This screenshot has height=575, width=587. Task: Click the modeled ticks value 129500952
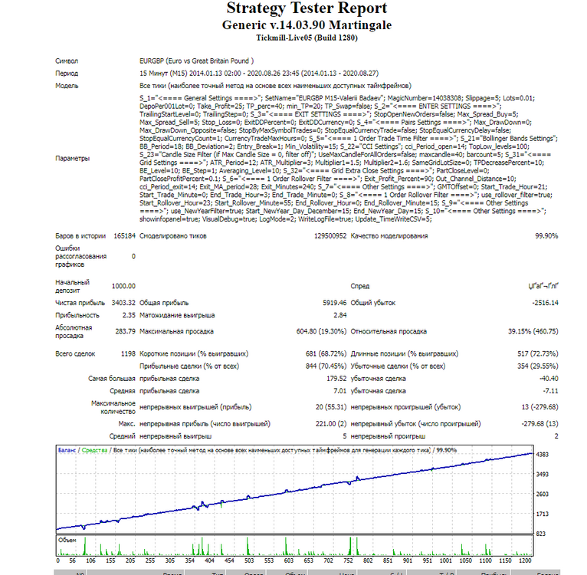click(x=330, y=236)
